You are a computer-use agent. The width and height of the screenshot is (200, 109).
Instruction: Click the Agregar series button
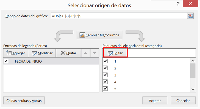[x=16, y=53]
